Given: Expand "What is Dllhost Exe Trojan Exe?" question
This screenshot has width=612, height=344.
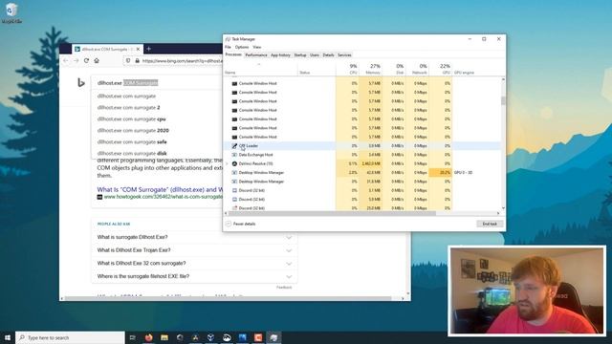Looking at the screenshot, I should pos(194,250).
